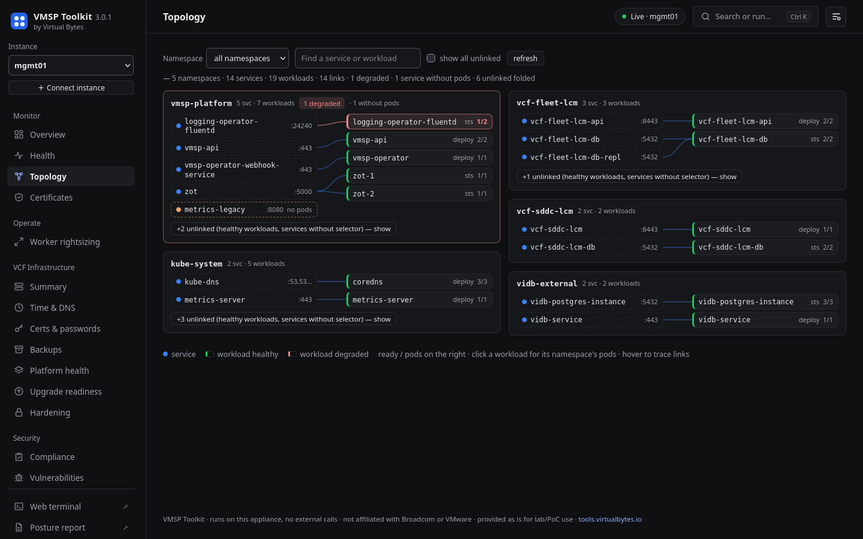Click the Ctrl K shortcut badge
The width and height of the screenshot is (863, 539).
pyautogui.click(x=798, y=17)
